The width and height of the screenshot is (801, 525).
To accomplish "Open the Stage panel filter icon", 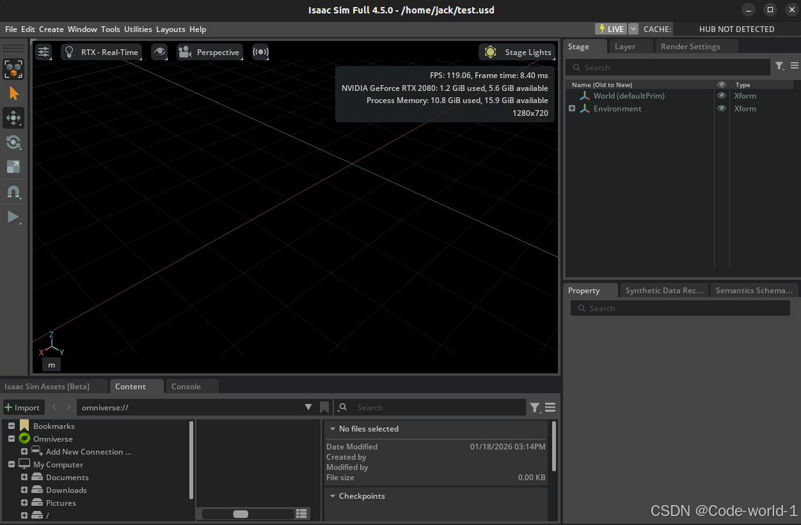I will (779, 66).
